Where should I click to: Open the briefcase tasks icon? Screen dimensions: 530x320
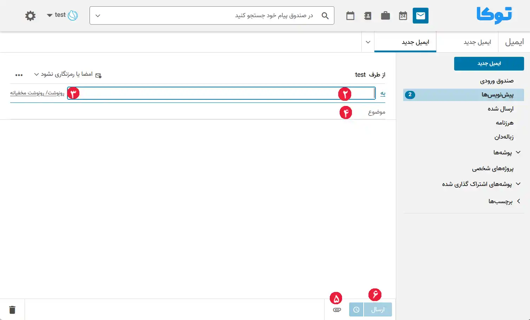[385, 16]
